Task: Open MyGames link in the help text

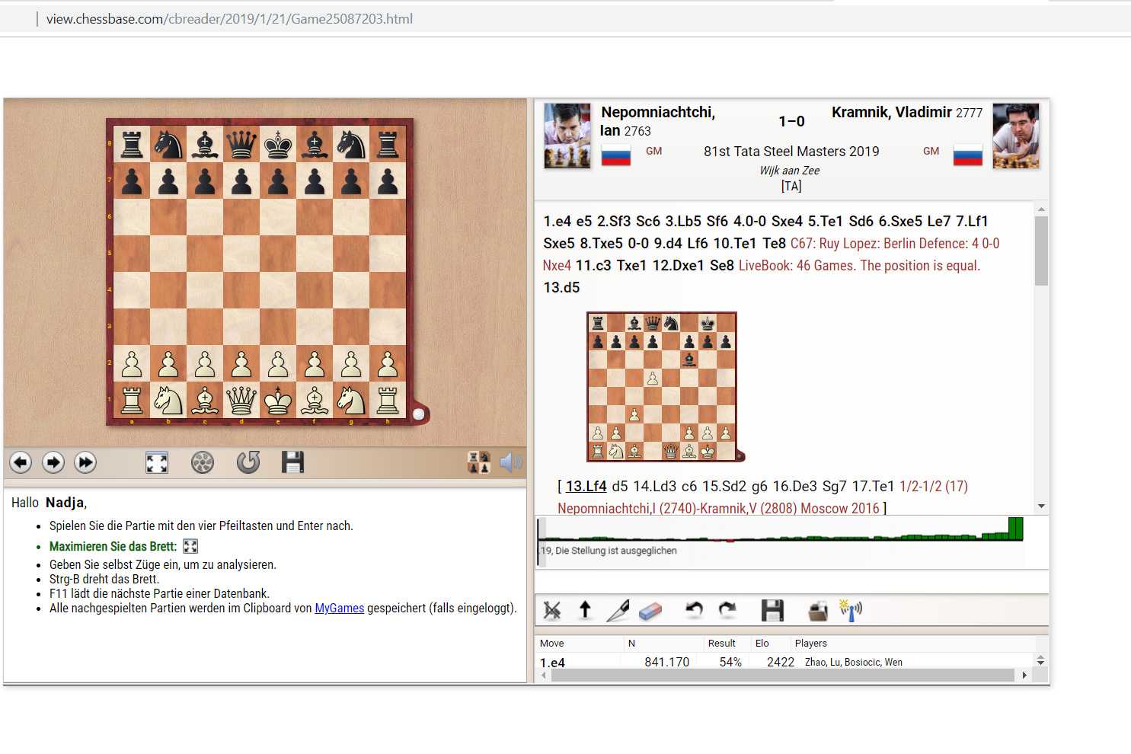Action: [x=340, y=608]
